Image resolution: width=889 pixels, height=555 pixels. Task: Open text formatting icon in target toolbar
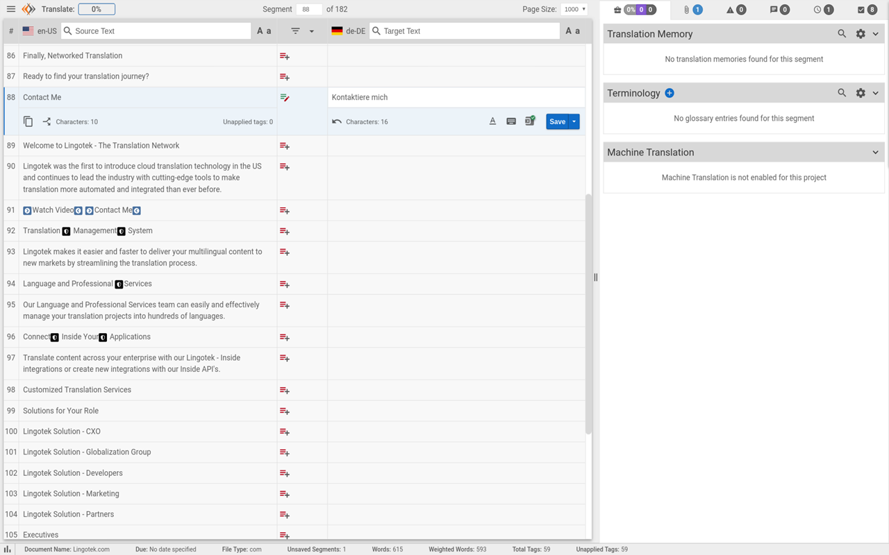click(x=492, y=121)
